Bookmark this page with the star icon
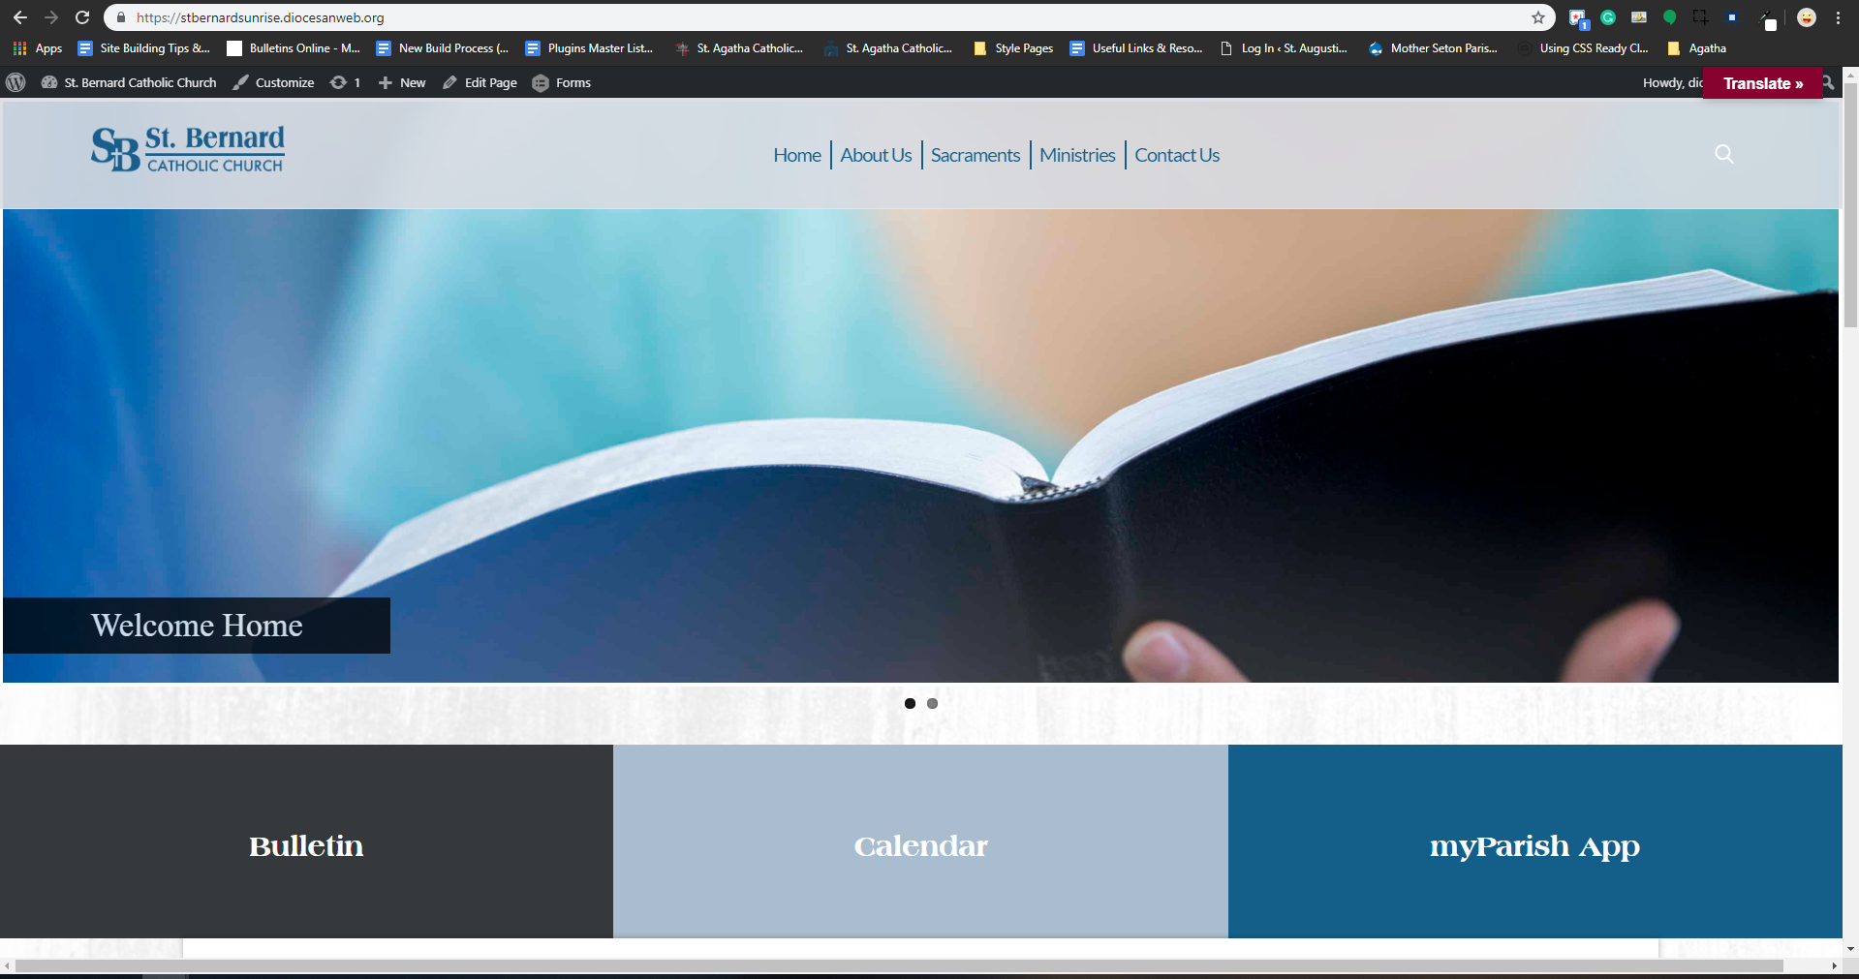The image size is (1859, 979). coord(1537,17)
